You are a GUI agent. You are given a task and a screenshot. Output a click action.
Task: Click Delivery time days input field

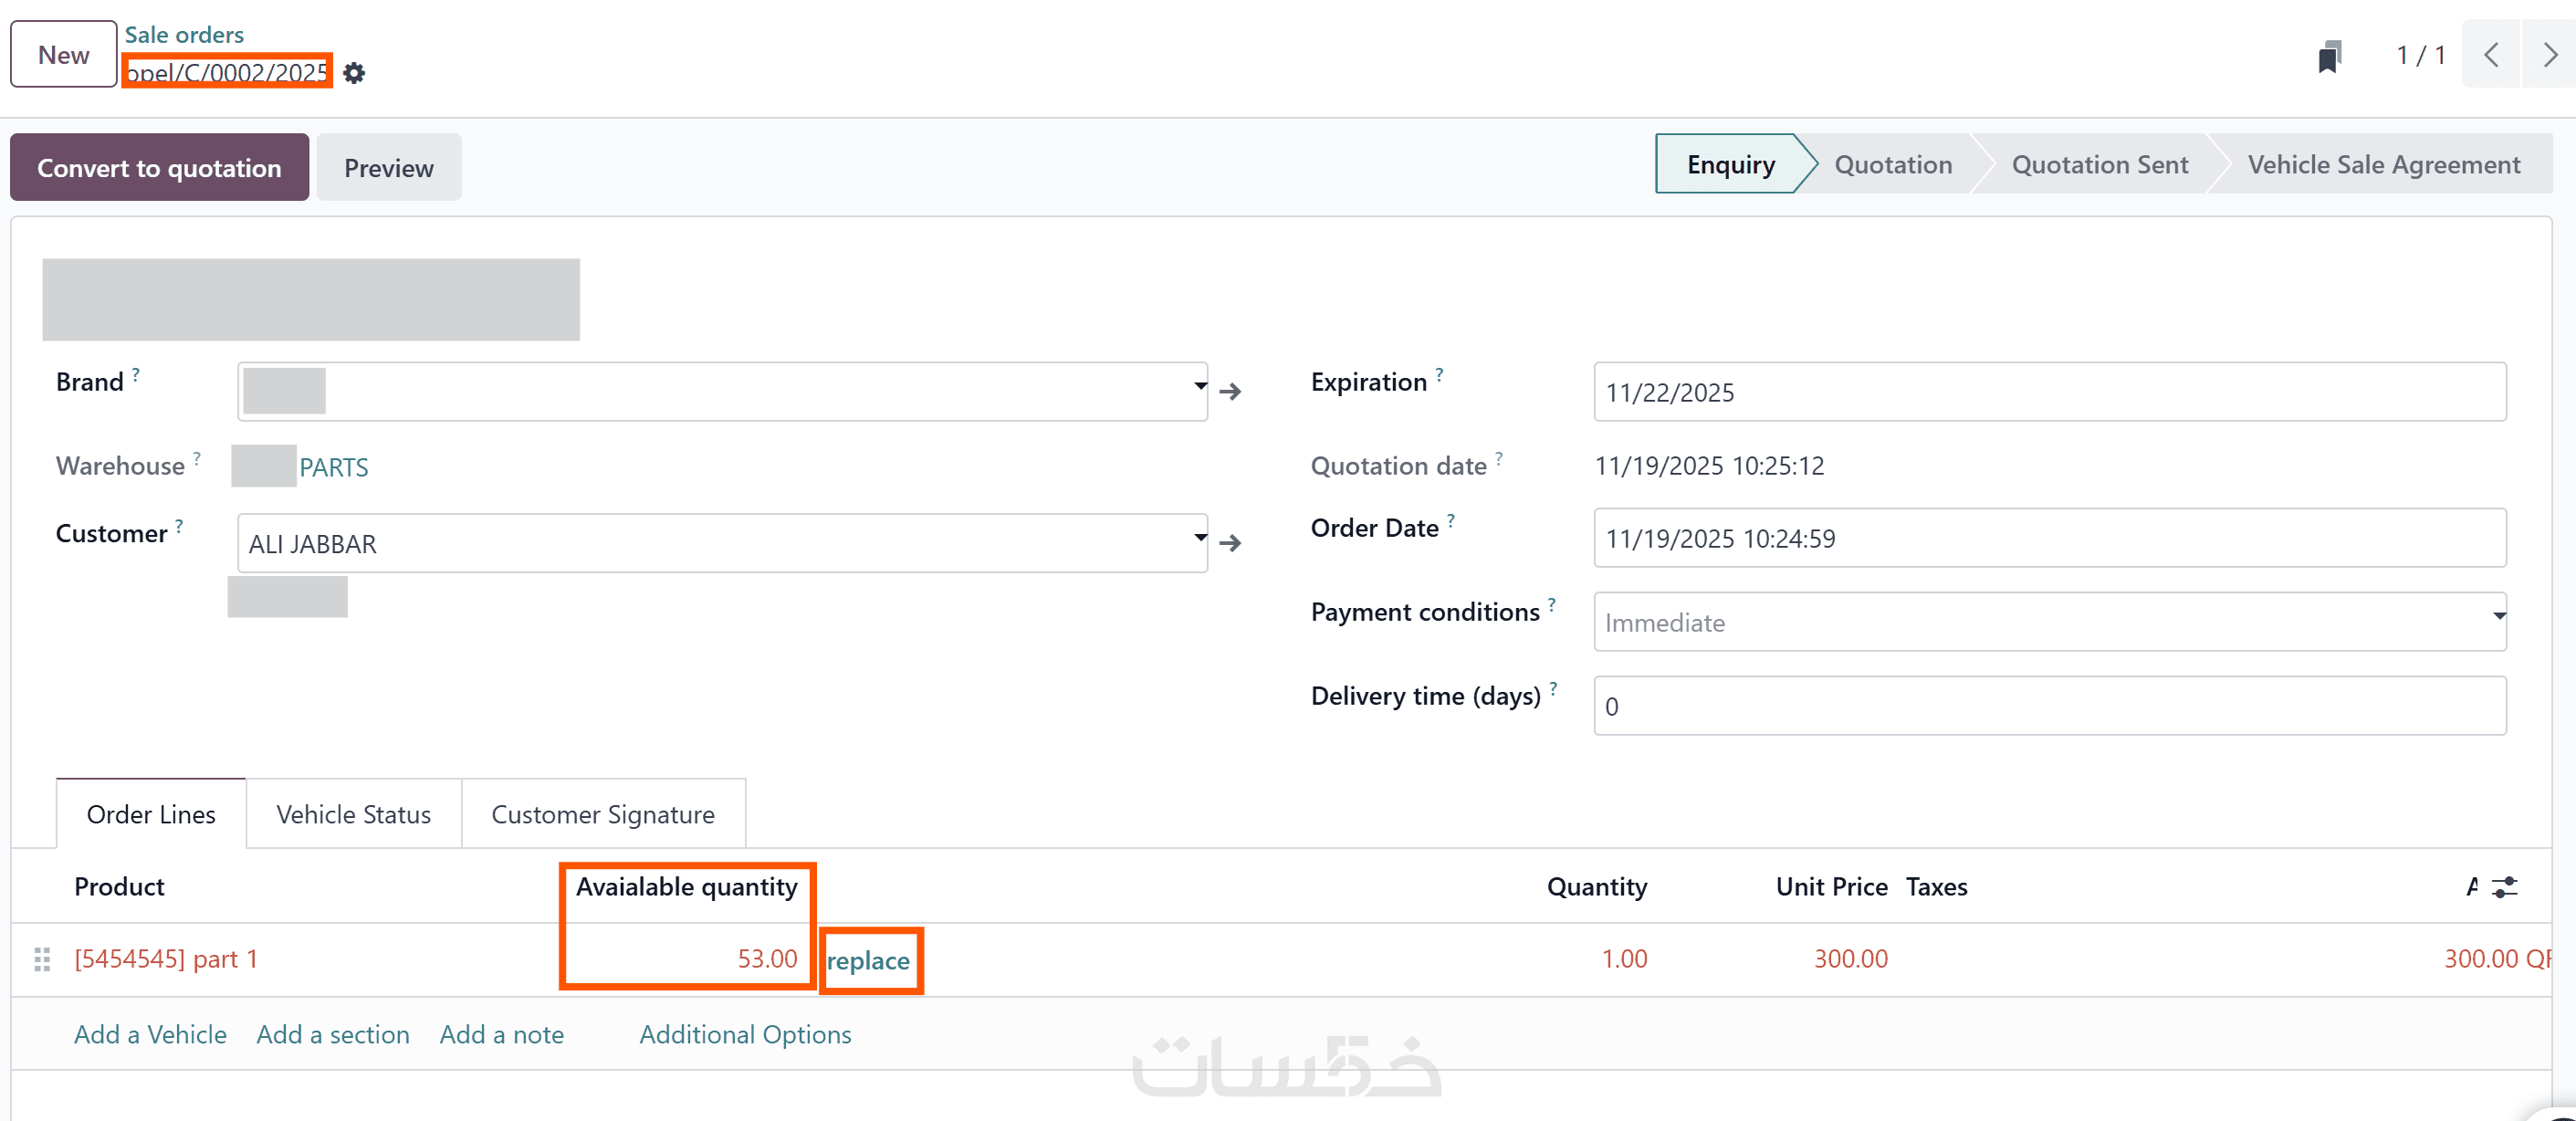coord(2048,706)
